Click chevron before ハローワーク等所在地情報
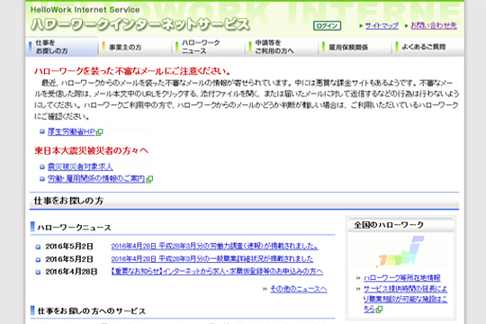 358,278
